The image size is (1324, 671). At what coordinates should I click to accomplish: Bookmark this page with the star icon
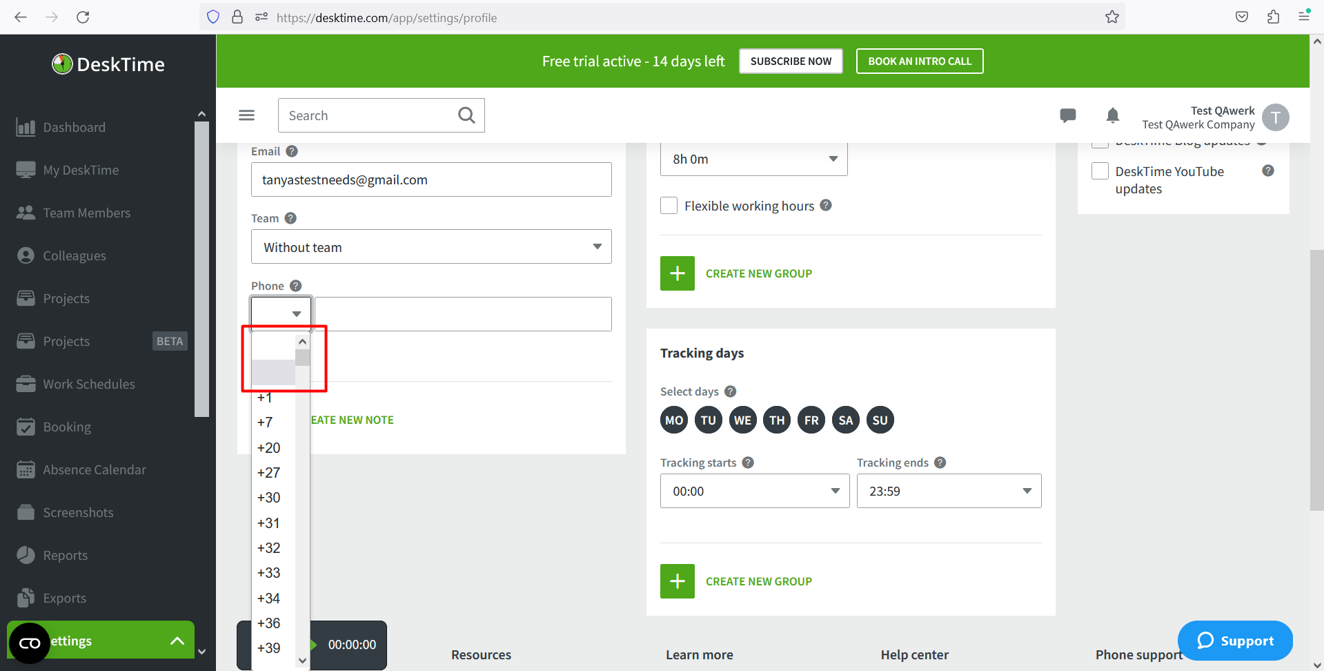pos(1111,17)
